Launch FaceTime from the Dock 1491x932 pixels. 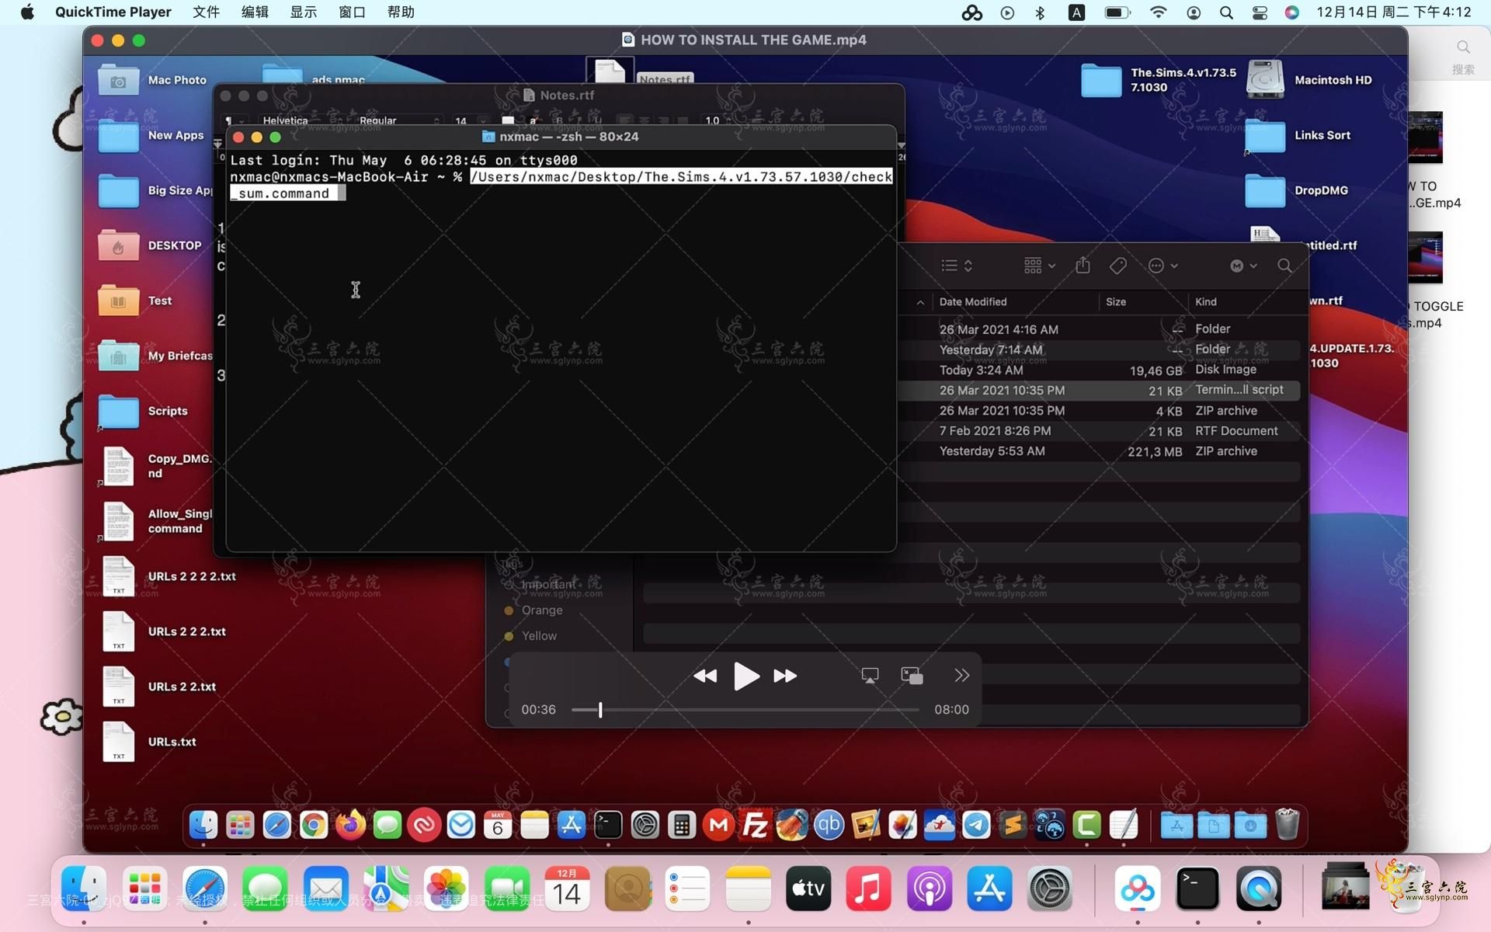[506, 888]
